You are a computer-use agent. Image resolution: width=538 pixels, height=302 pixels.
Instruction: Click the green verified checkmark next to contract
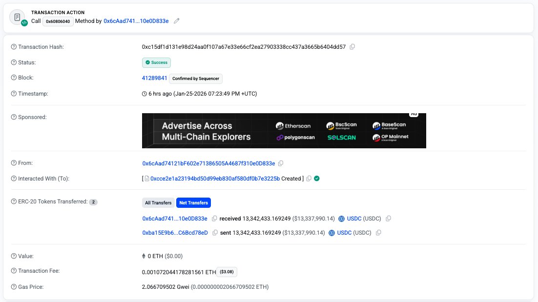[x=316, y=179]
